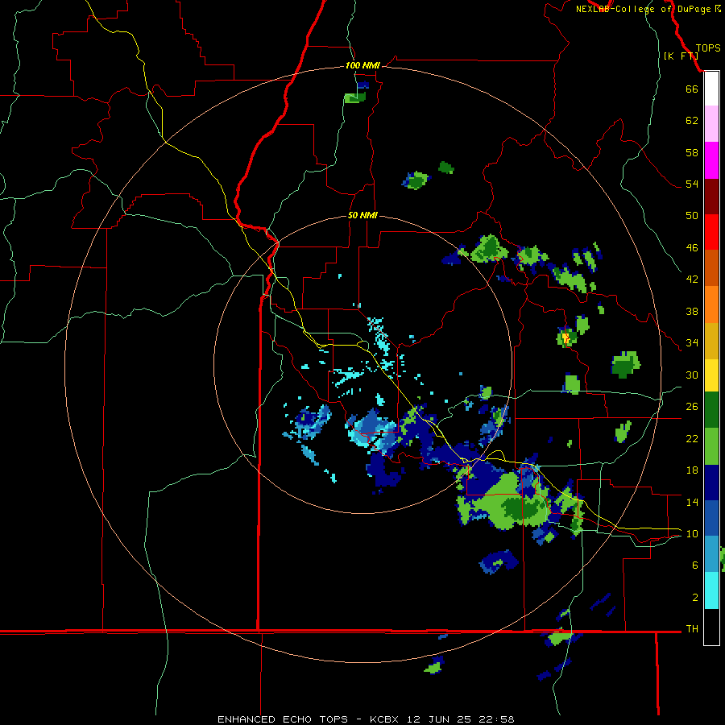Click the orange legend swatch above 38
Screen dimensions: 725x725
[x=711, y=304]
